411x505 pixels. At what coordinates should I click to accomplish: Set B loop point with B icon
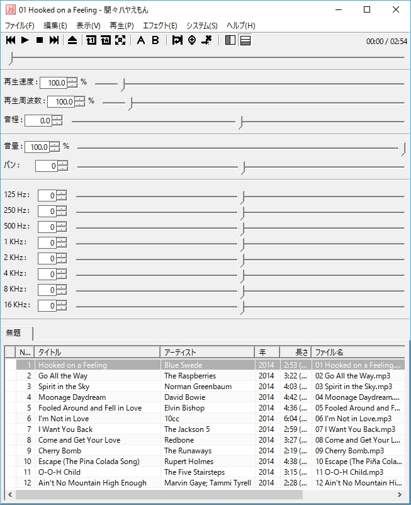pos(155,40)
